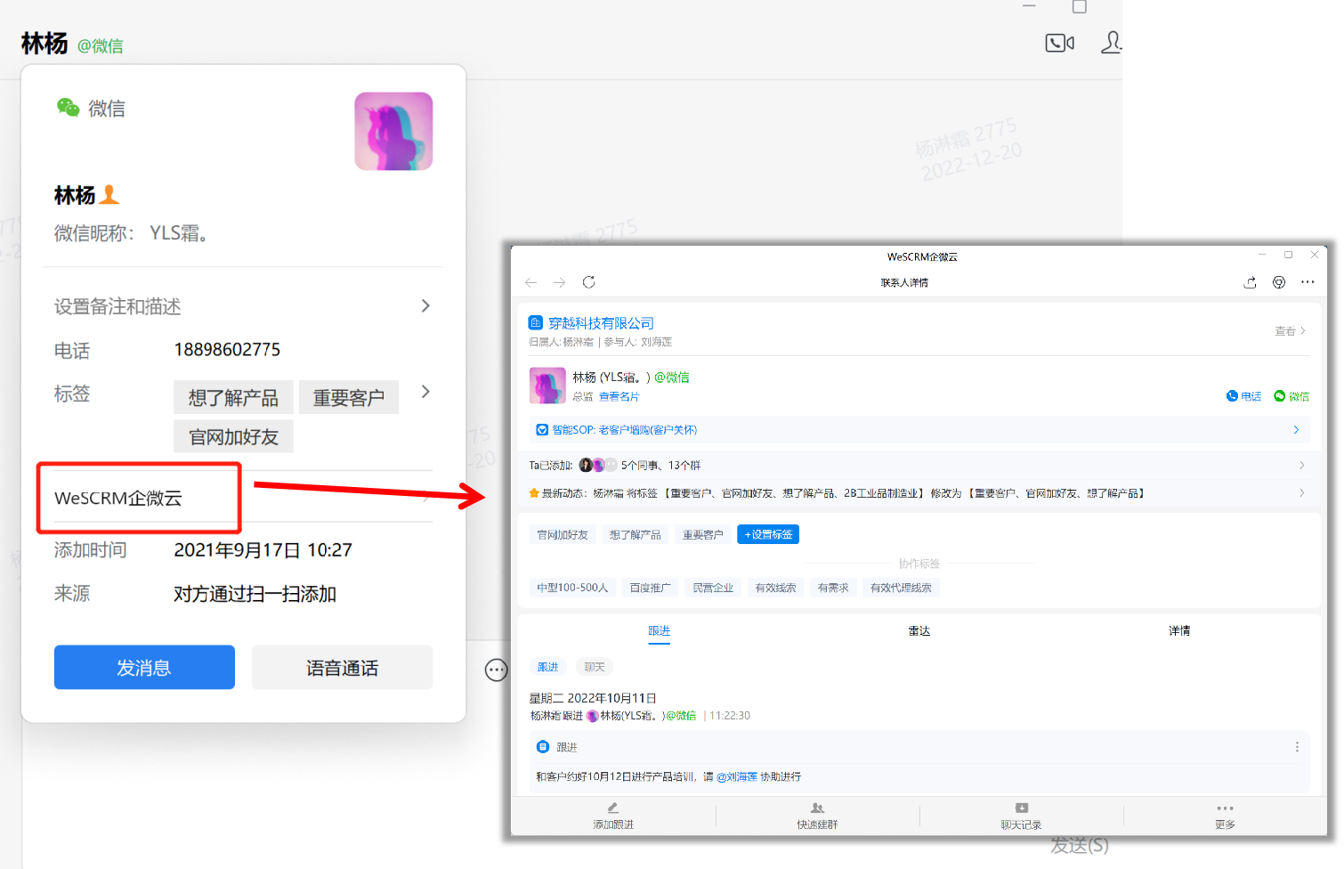This screenshot has height=869, width=1344.
Task: Open the contact profile icon in chat header
Action: point(1111,43)
